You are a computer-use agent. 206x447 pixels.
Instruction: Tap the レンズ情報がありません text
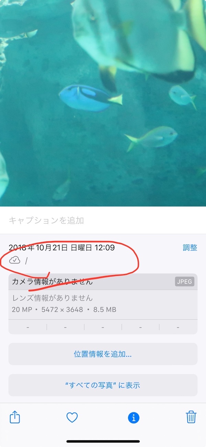53,298
